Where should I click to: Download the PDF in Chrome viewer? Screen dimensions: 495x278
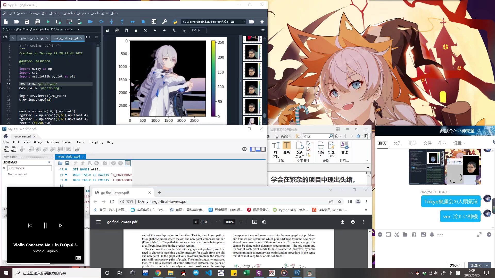click(x=343, y=222)
